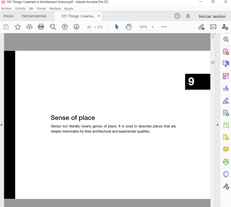Open the zoom level dropdown

(x=153, y=27)
